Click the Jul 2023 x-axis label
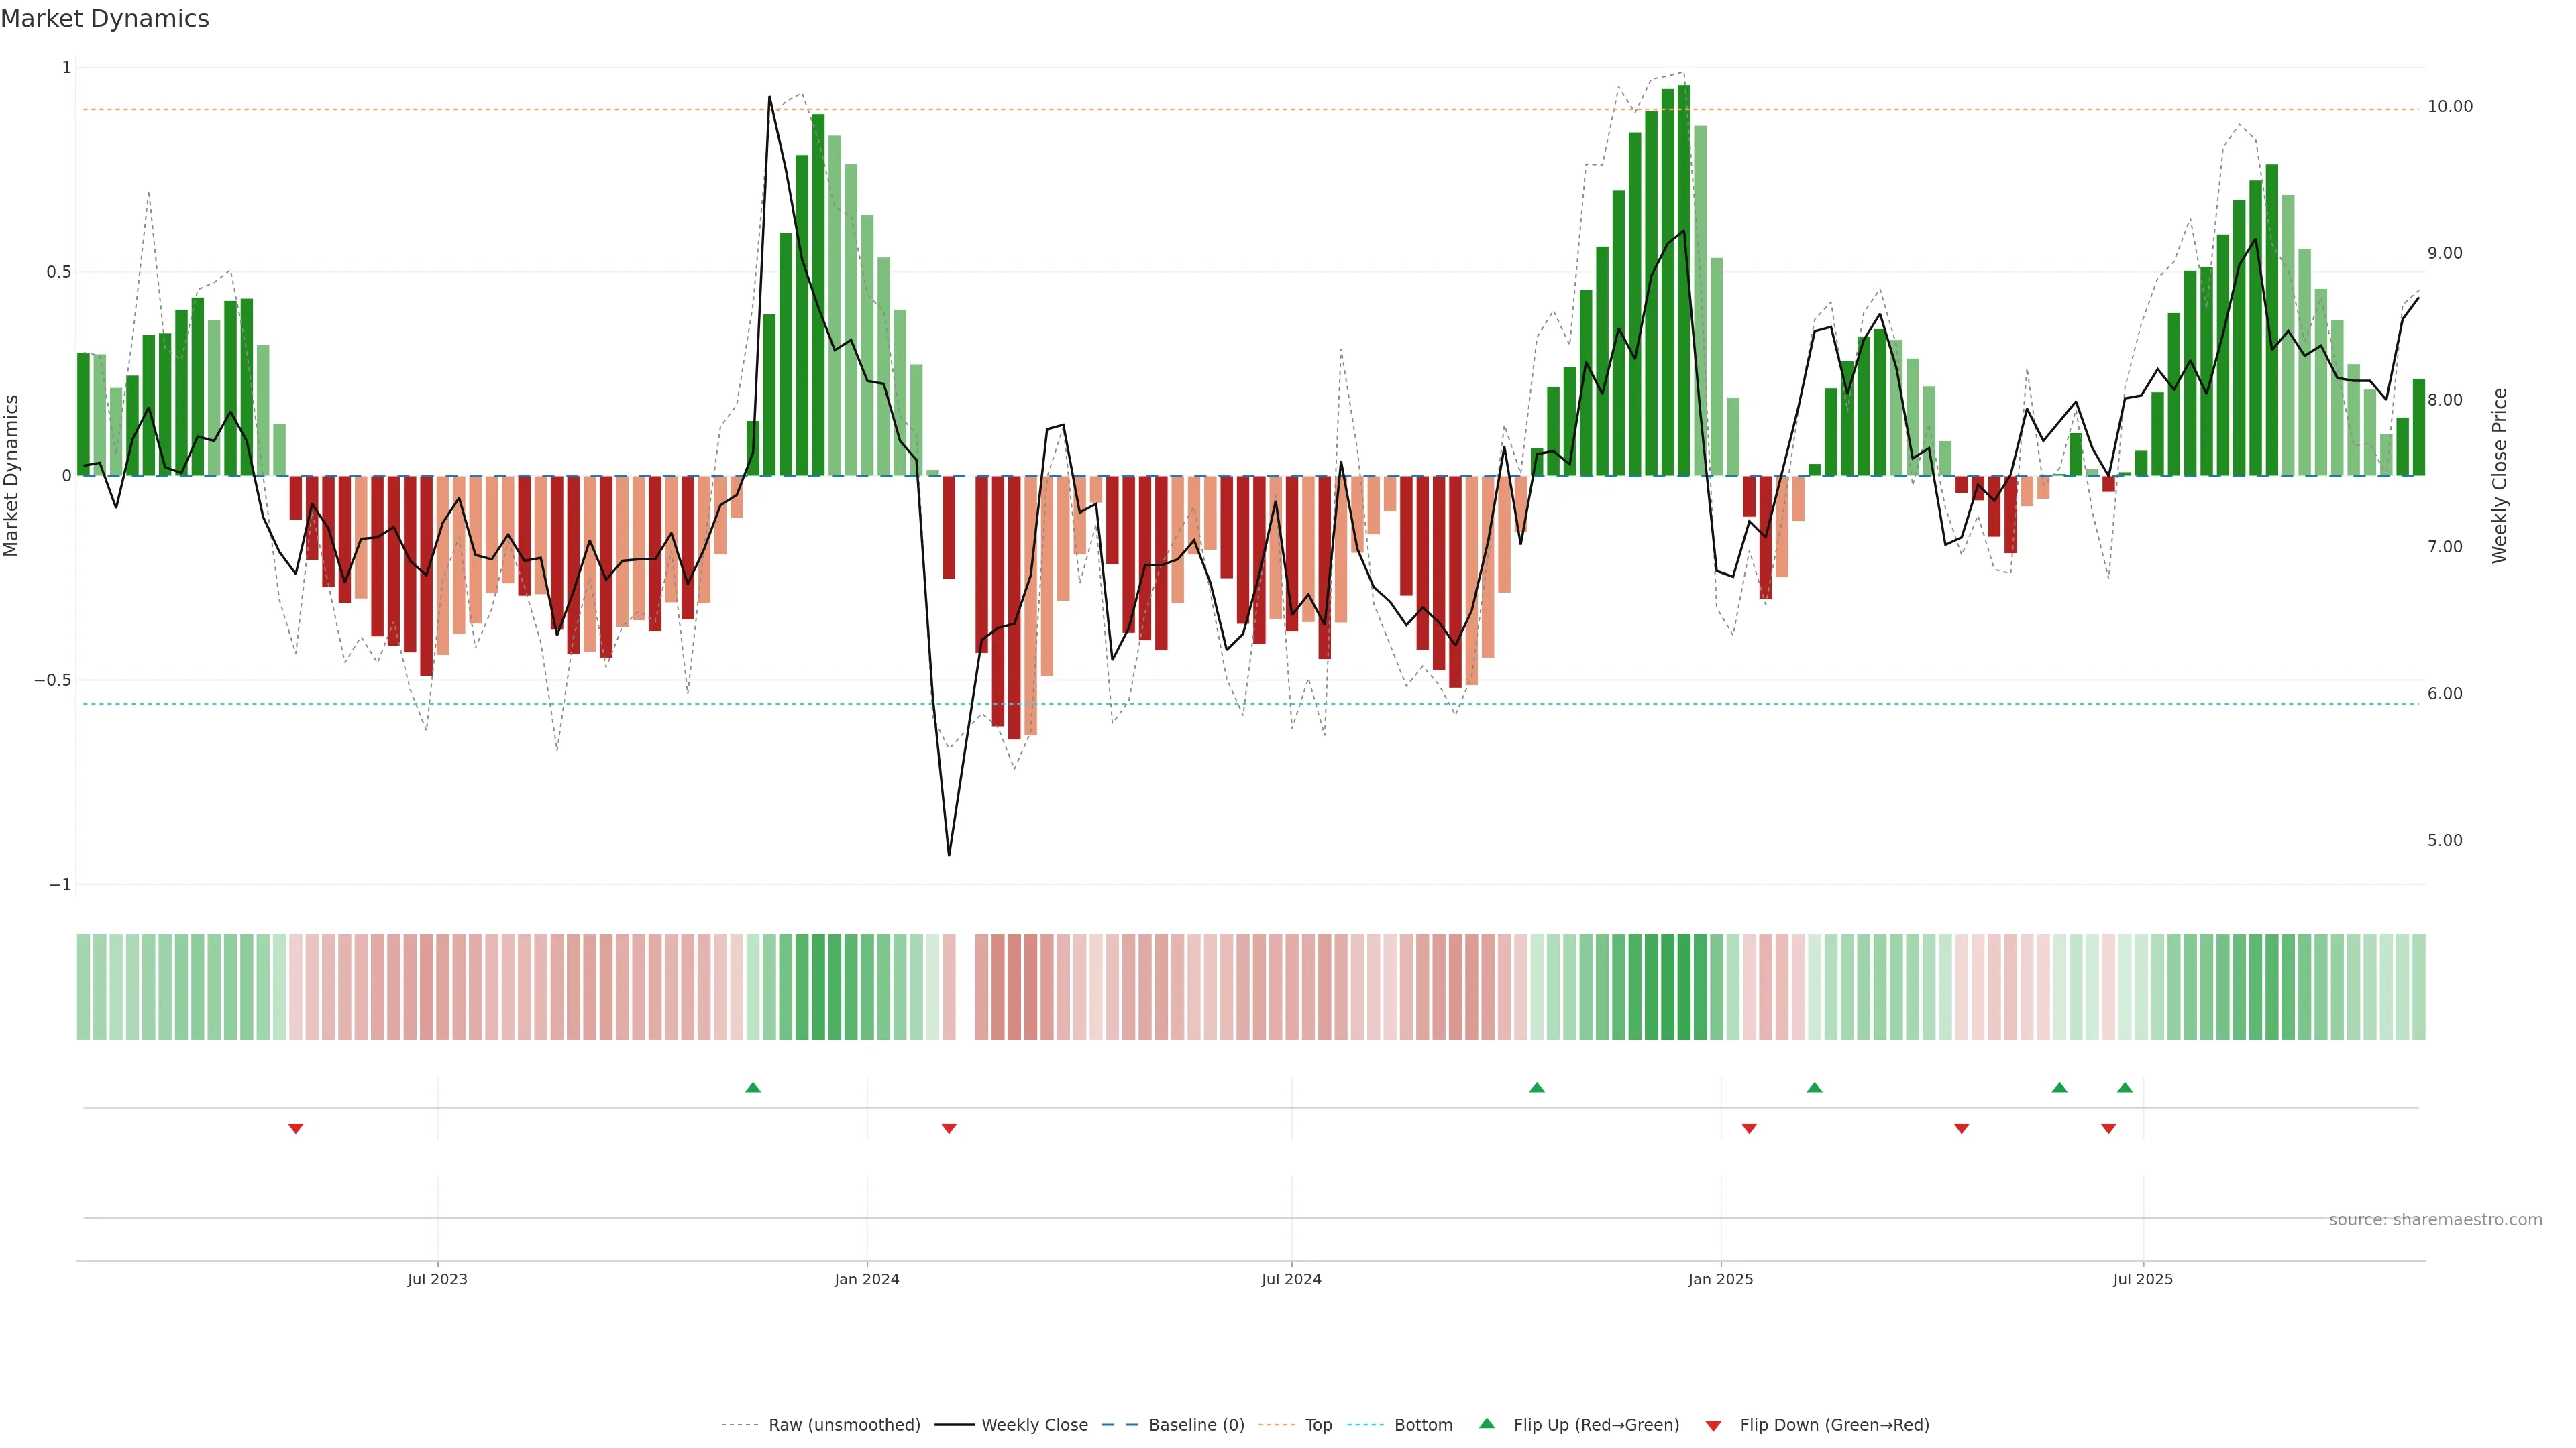Viewport: 2576px width, 1448px height. click(x=437, y=1279)
